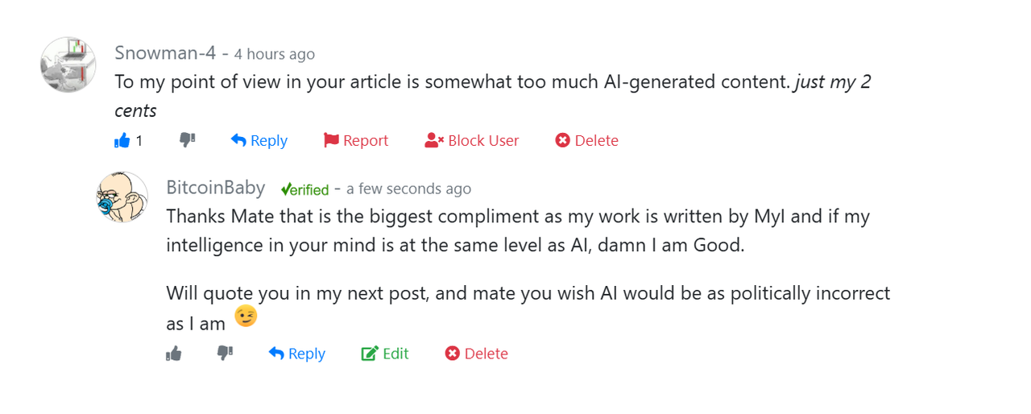Open Snowman-4's username profile link

click(165, 53)
